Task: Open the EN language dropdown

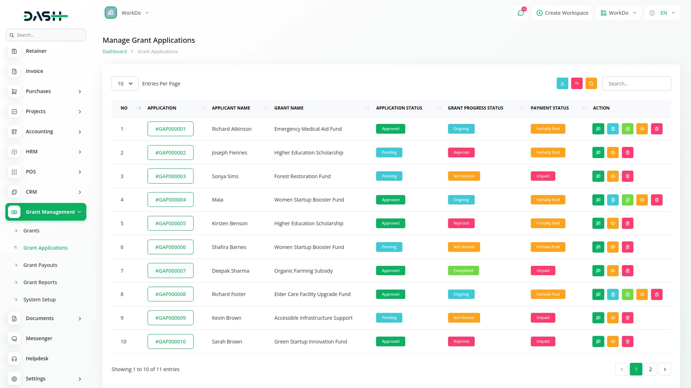Action: click(x=661, y=13)
